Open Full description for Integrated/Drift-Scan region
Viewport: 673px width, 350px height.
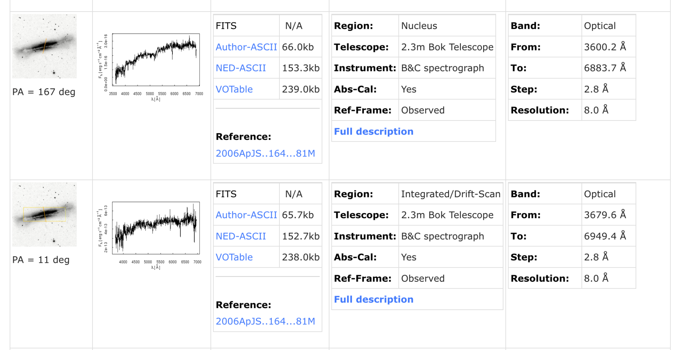(374, 299)
